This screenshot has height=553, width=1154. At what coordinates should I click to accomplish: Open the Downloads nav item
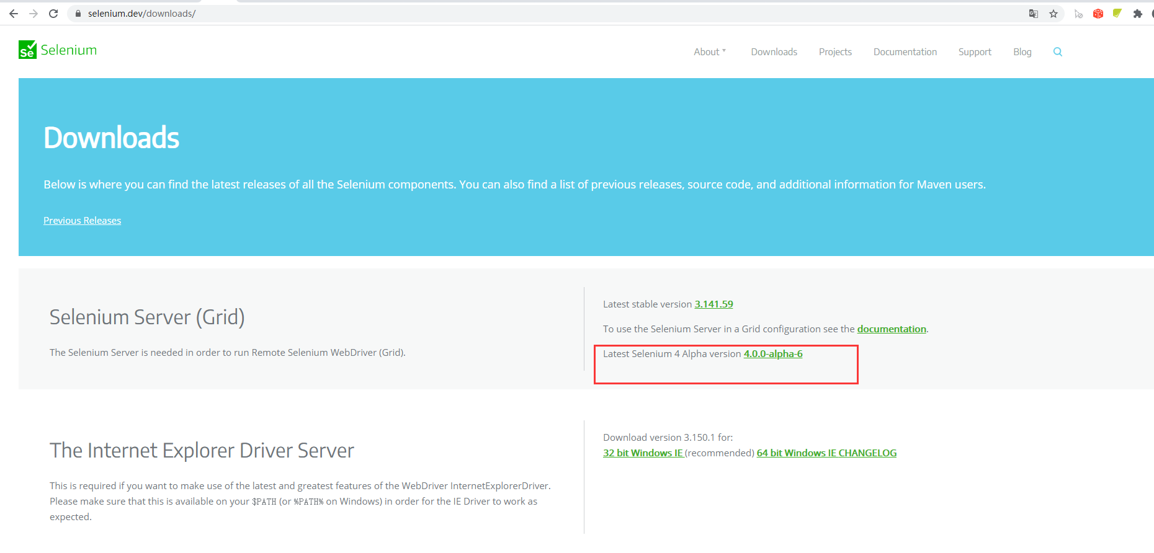point(774,52)
